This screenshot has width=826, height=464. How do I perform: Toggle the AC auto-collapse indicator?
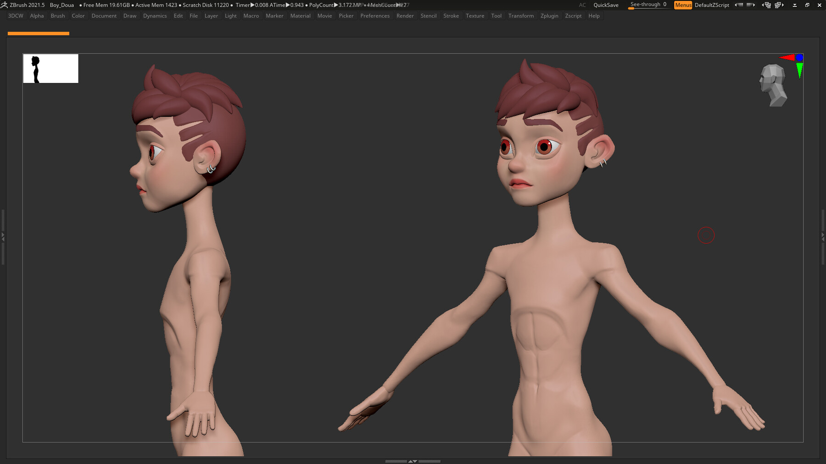(582, 5)
